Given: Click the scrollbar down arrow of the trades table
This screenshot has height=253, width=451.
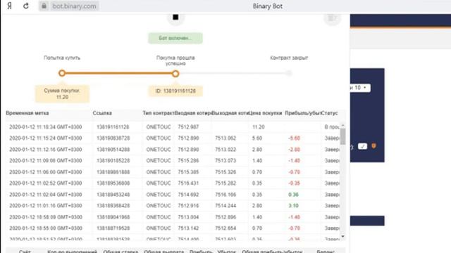Looking at the screenshot, I should click(x=342, y=236).
